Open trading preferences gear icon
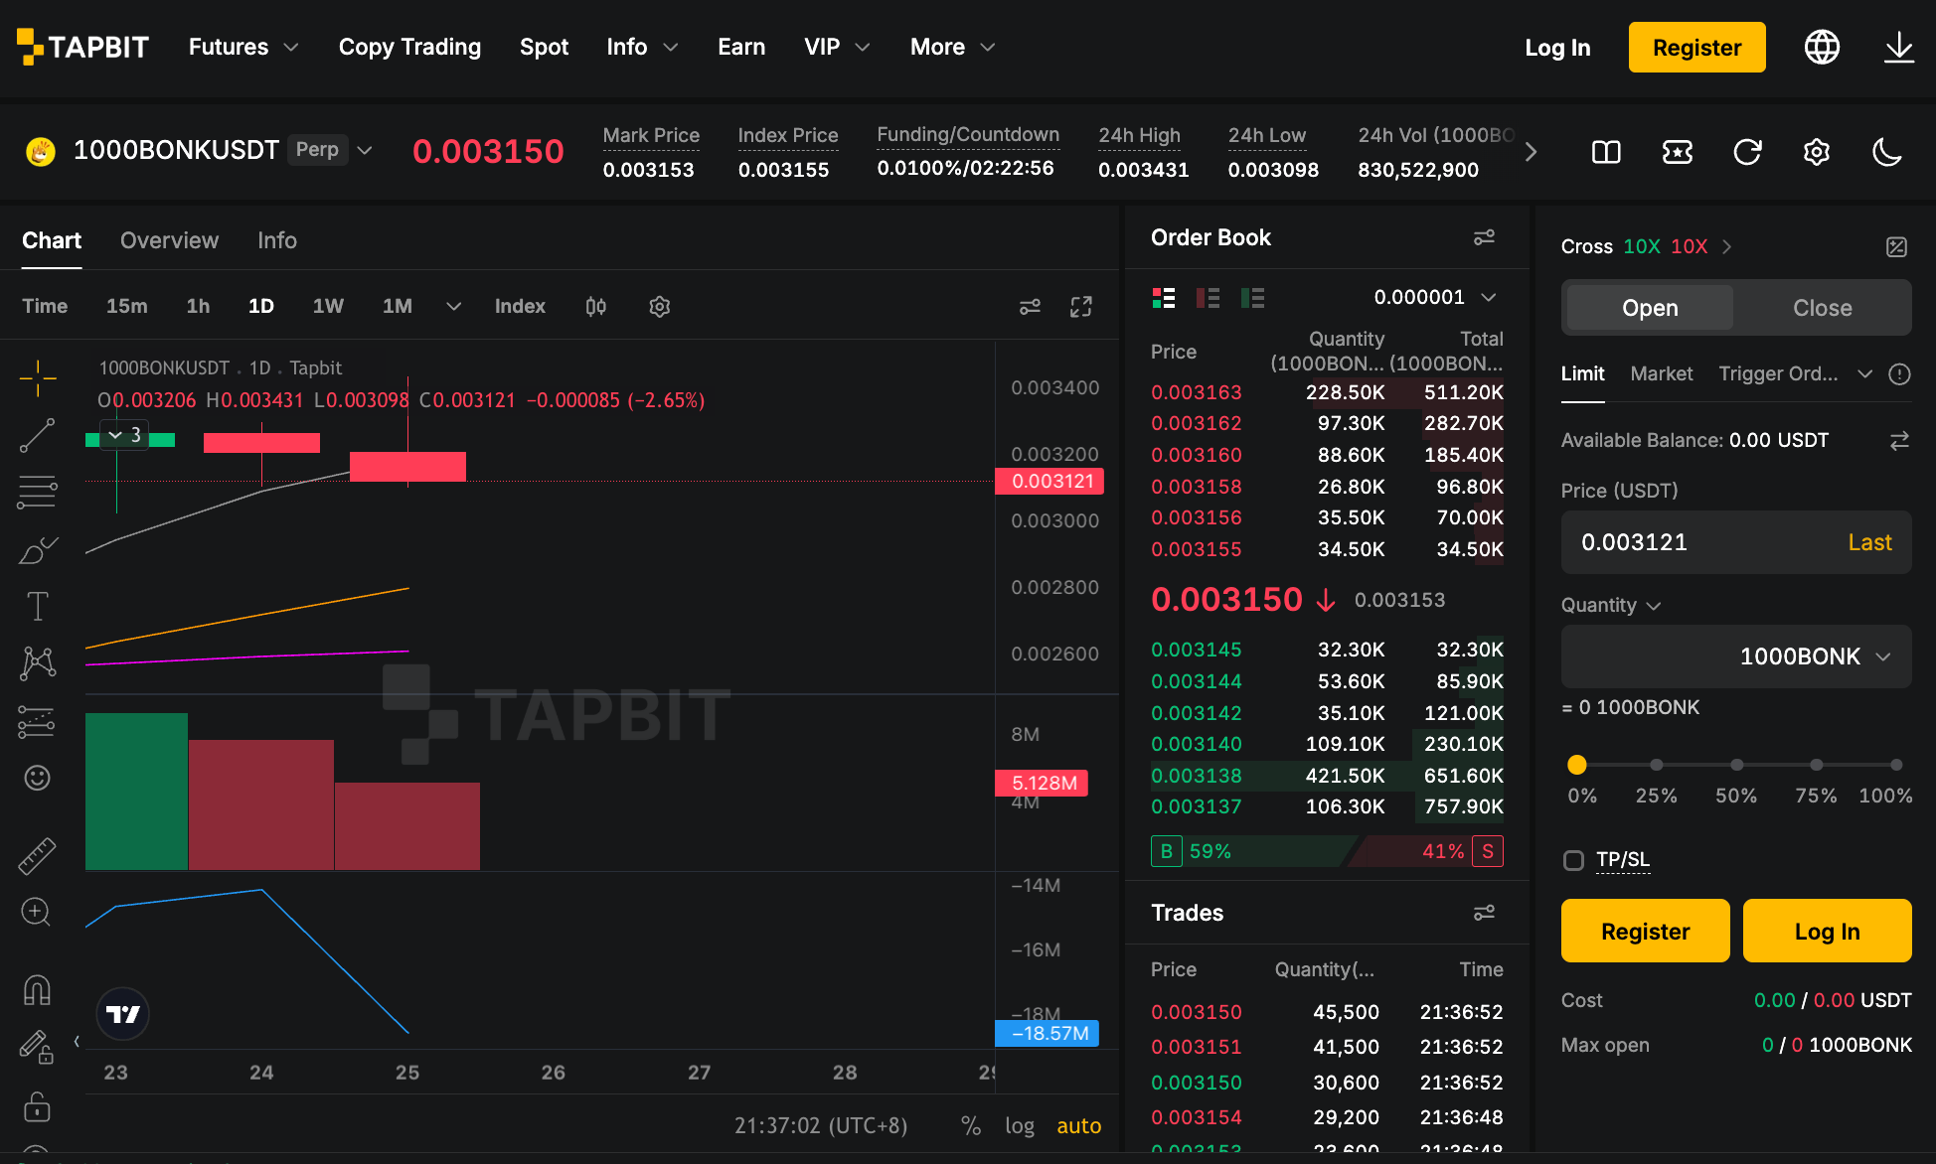This screenshot has width=1936, height=1164. [1817, 152]
